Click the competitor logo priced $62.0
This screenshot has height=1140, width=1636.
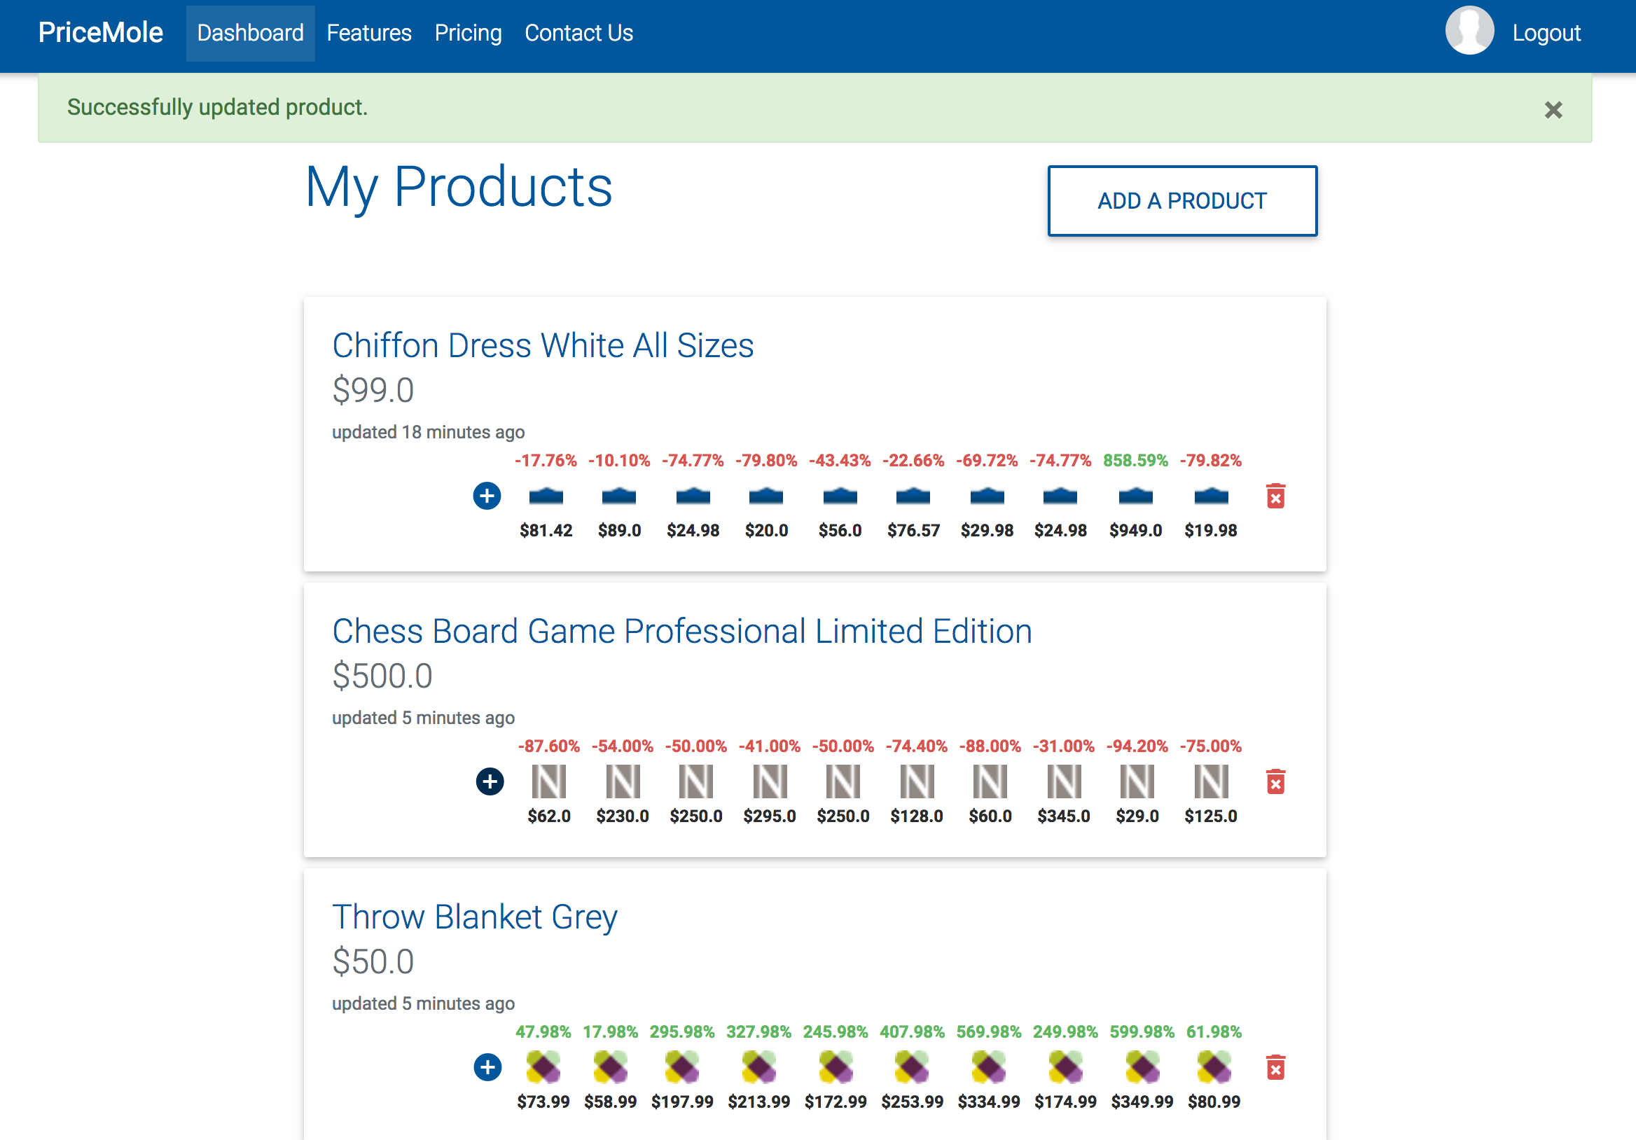coord(548,781)
